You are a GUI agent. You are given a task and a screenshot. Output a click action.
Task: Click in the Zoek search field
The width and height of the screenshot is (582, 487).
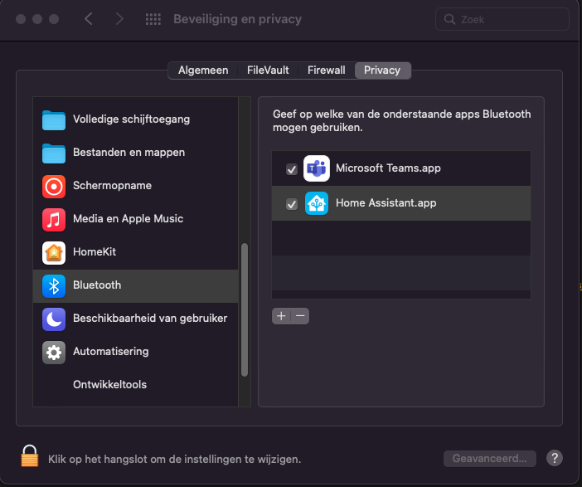(x=502, y=19)
